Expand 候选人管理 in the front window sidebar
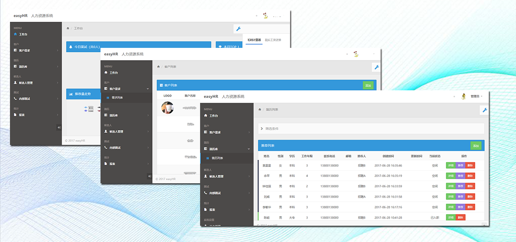 pos(226,177)
